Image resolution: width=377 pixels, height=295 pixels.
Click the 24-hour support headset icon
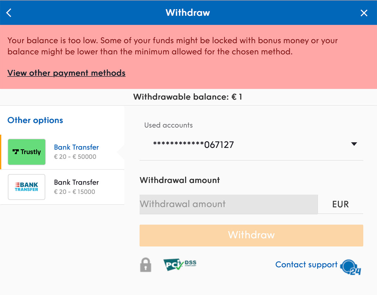click(351, 267)
